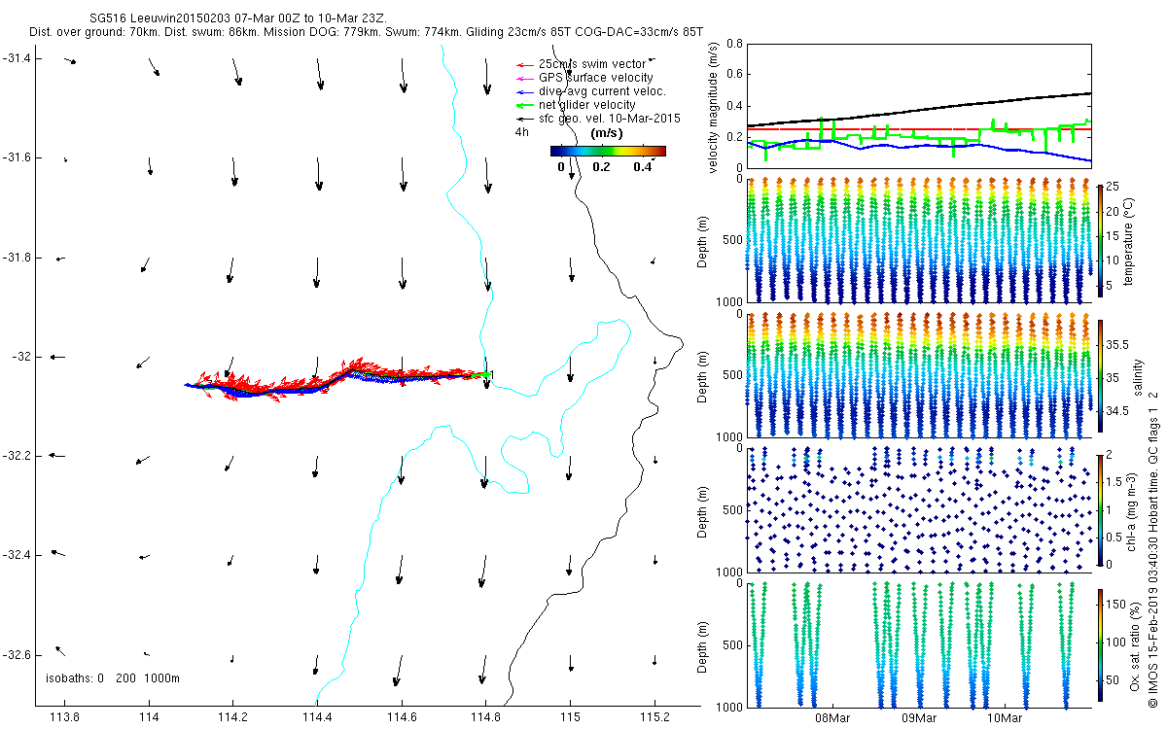
Task: Click the 'Ox. sat. ratio (%)' colorbar label
Action: [1135, 644]
